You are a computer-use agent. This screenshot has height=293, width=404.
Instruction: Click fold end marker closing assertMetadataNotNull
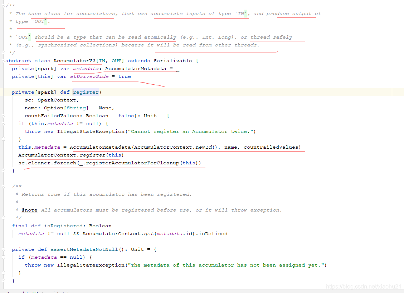click(x=3, y=280)
